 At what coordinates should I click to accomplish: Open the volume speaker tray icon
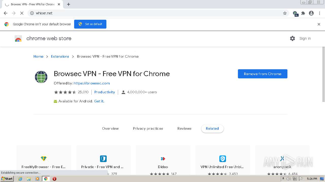pos(289,179)
